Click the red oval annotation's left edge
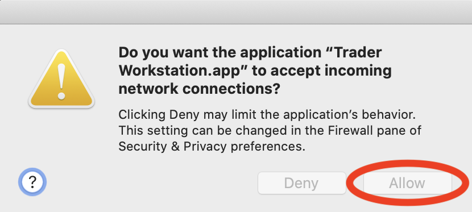 point(349,183)
